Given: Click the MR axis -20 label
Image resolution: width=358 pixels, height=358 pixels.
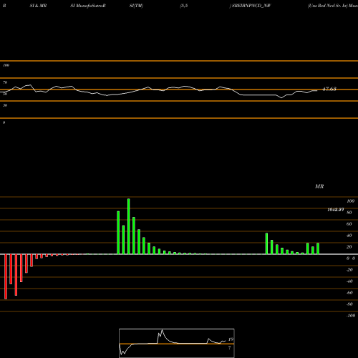Looking at the screenshot, I should pyautogui.click(x=349, y=270).
